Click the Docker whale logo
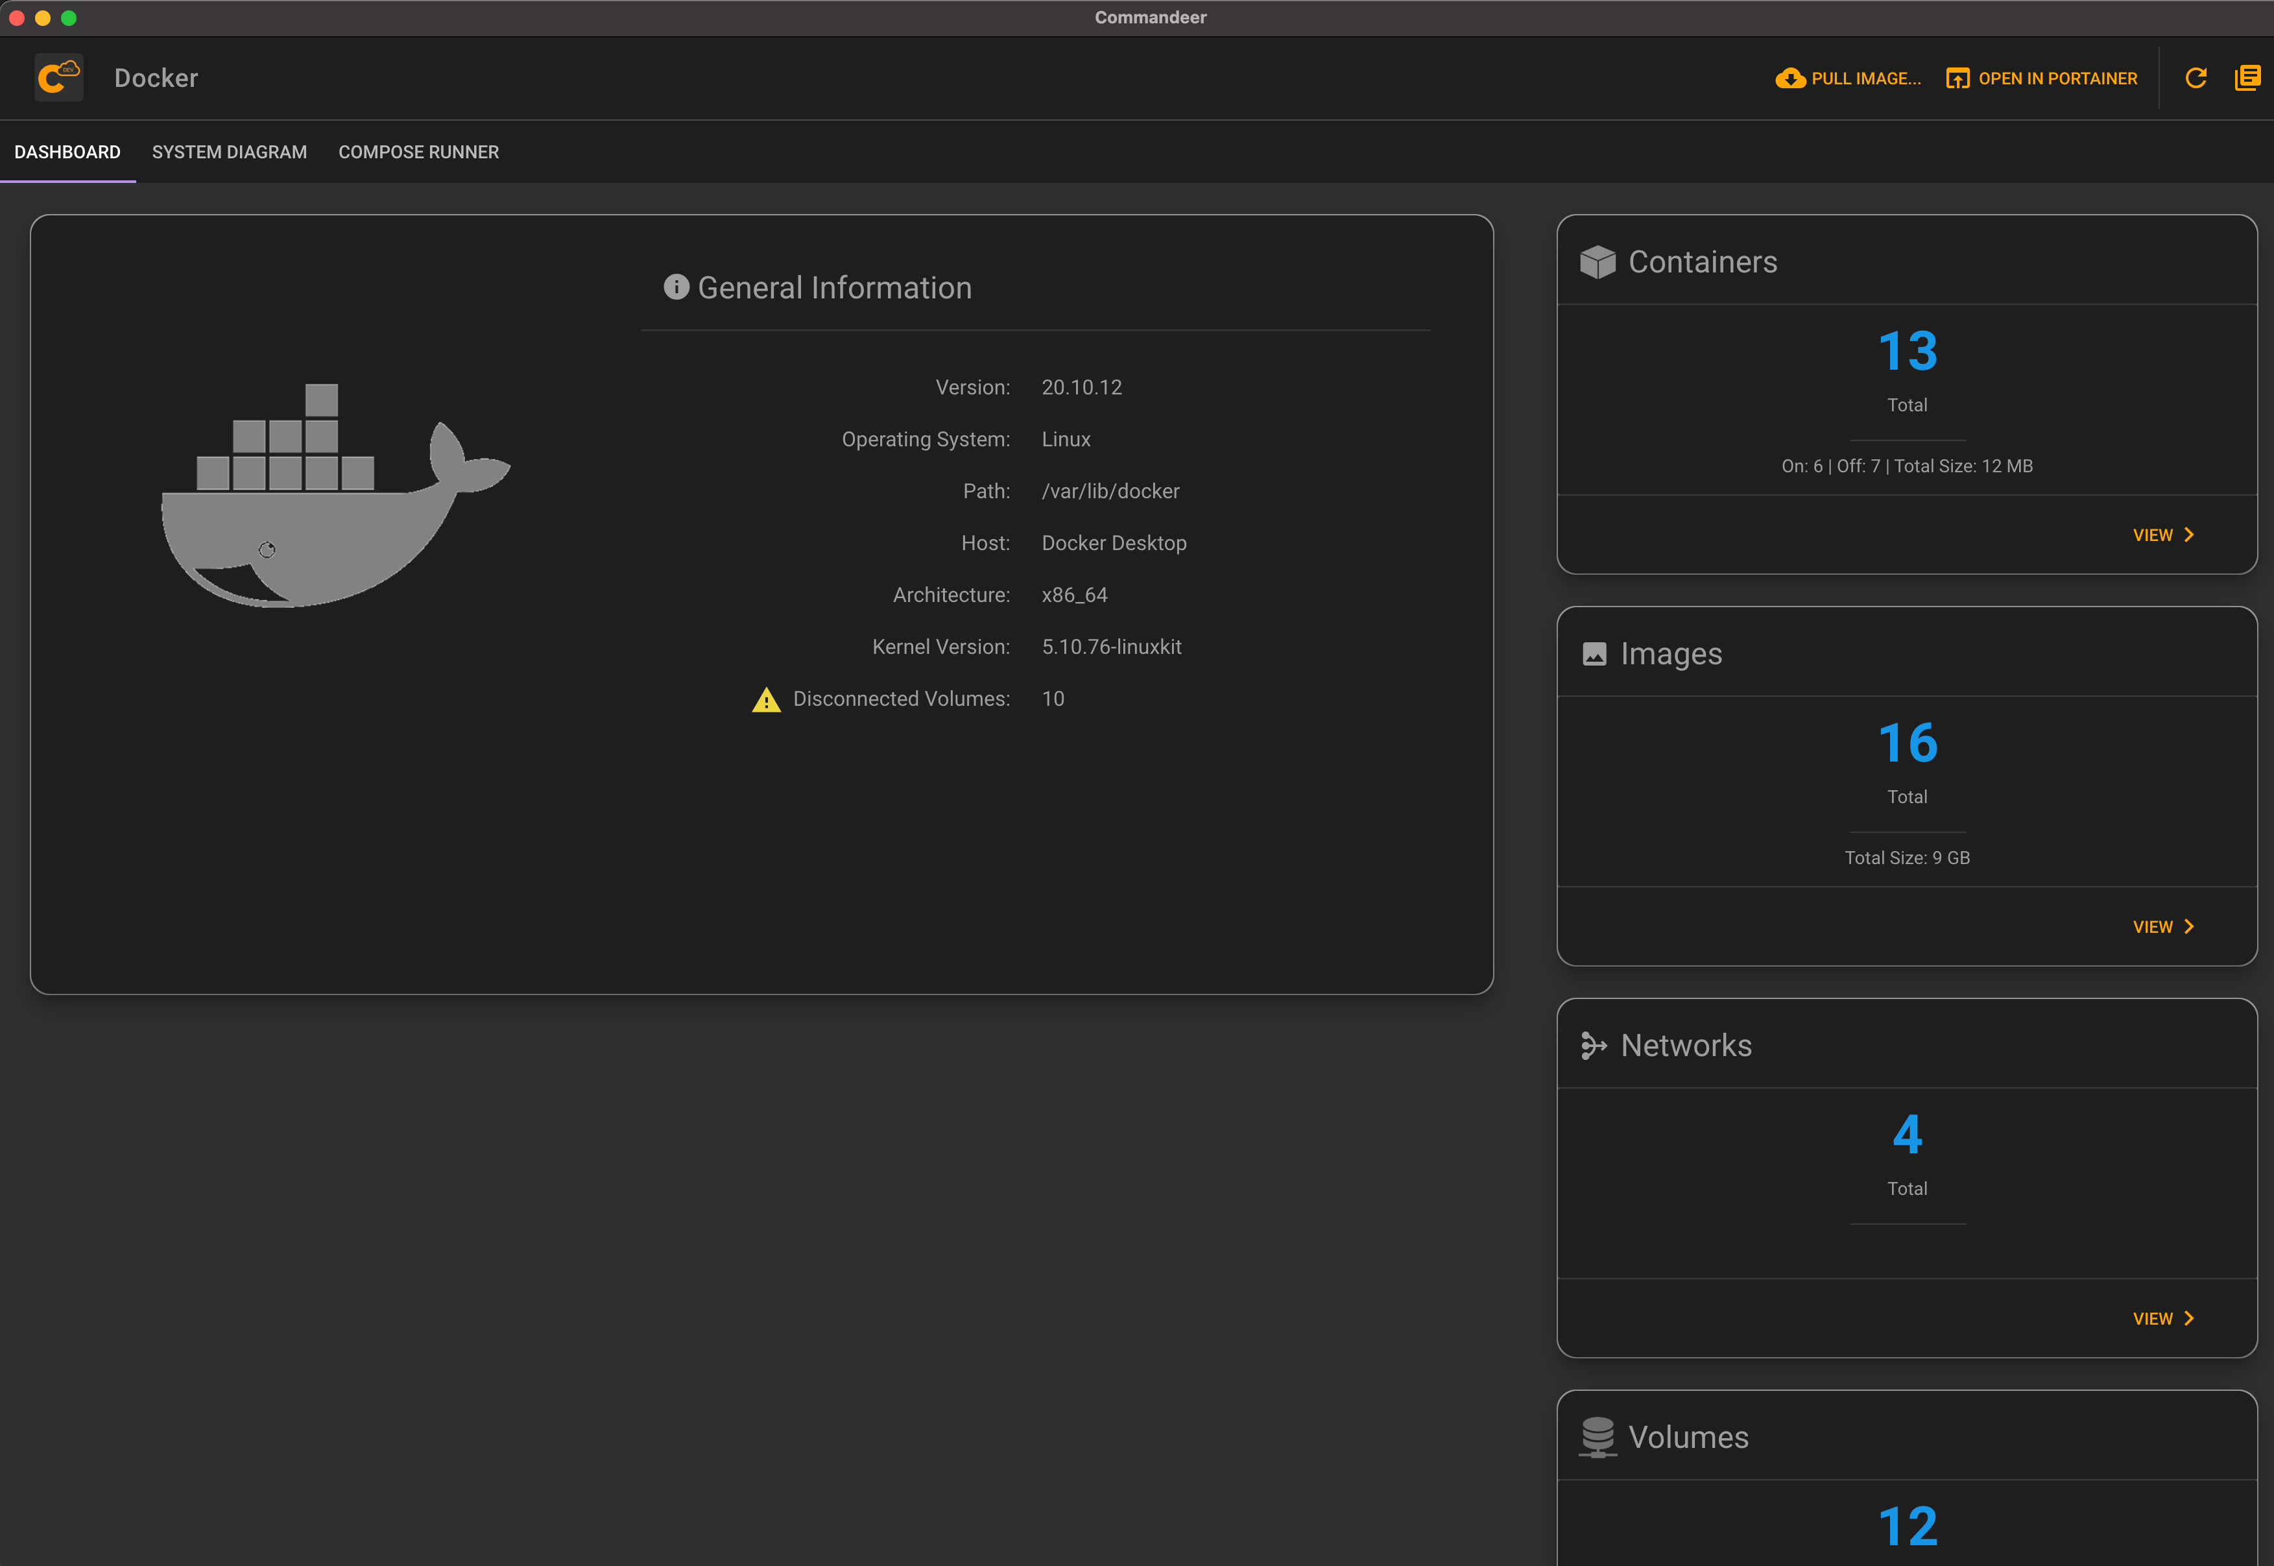This screenshot has height=1566, width=2274. [335, 496]
